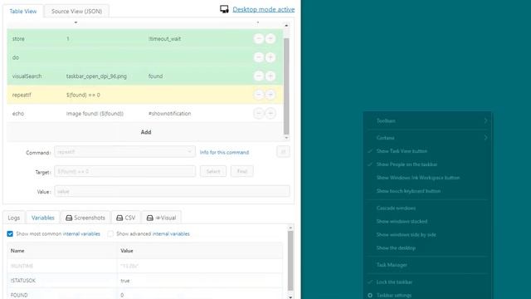Image resolution: width=531 pixels, height=299 pixels.
Task: Open the Command dropdown showing repeatIf
Action: pyautogui.click(x=124, y=151)
